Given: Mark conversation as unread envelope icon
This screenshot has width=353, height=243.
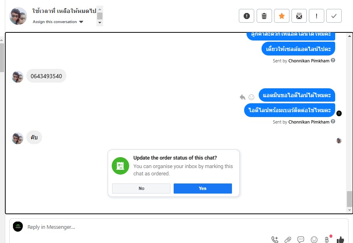Looking at the screenshot, I should pyautogui.click(x=299, y=16).
